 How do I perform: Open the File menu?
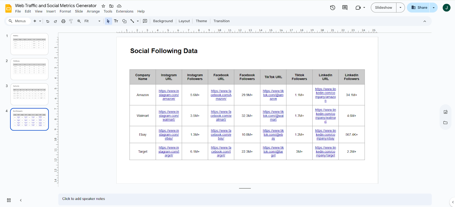coord(18,11)
